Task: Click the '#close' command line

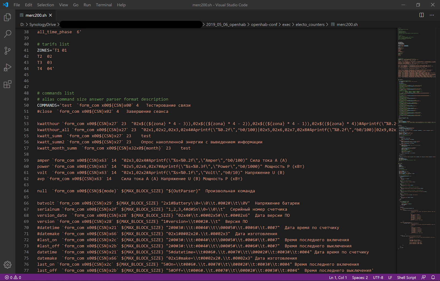Action: point(103,111)
